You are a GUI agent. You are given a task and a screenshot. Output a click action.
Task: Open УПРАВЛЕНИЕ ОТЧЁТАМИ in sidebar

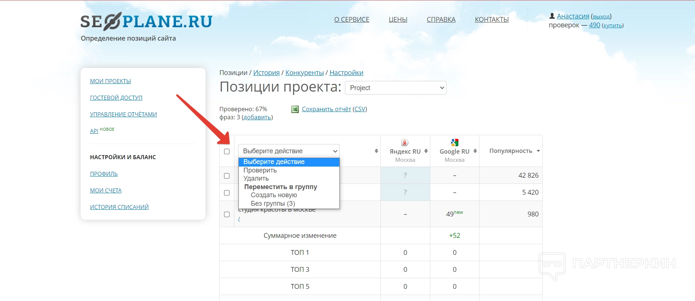[123, 114]
